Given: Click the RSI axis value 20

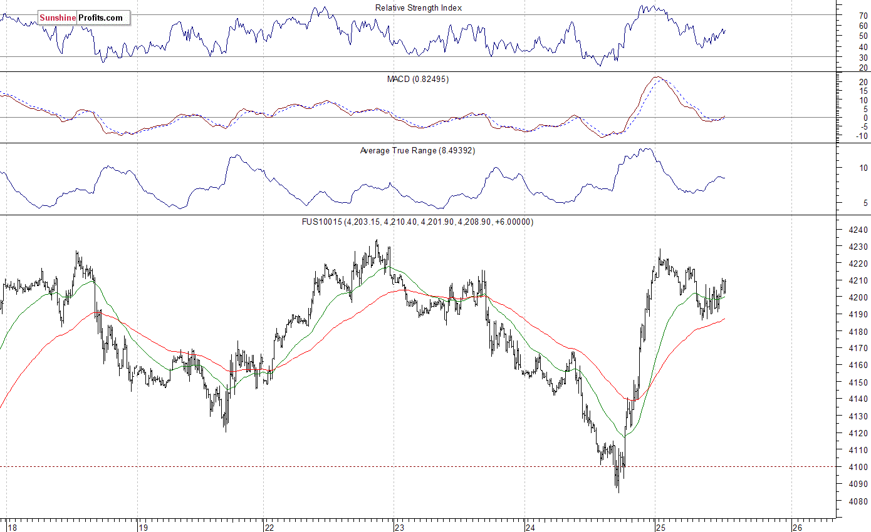Looking at the screenshot, I should point(863,68).
